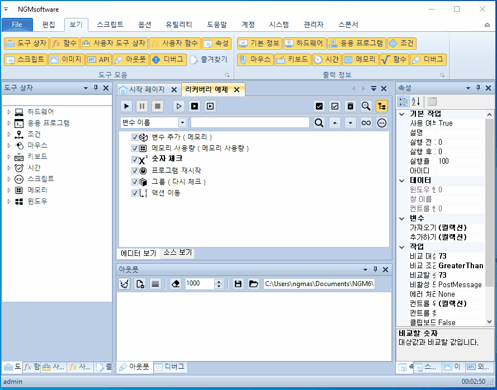Switch to the 시작 페이지 document tab
497x390 pixels.
coord(147,89)
